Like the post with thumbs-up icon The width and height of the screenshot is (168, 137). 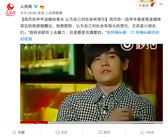142,132
